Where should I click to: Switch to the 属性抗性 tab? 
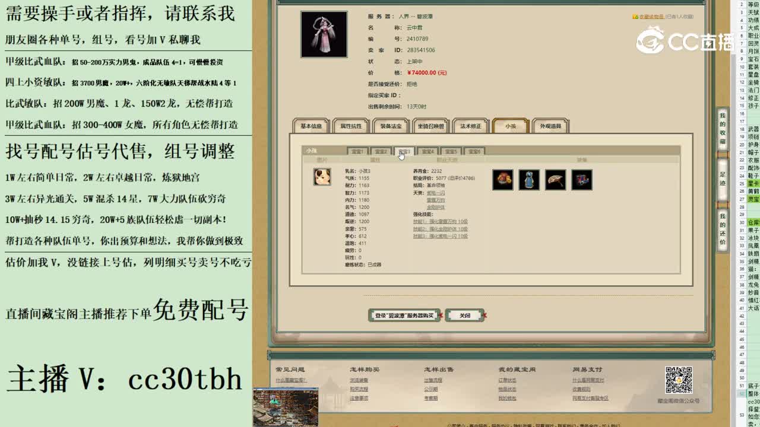coord(350,126)
